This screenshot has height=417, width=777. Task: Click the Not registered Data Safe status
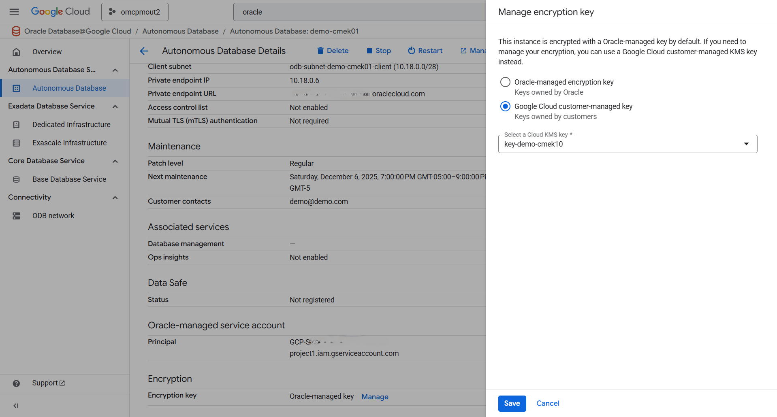click(312, 300)
